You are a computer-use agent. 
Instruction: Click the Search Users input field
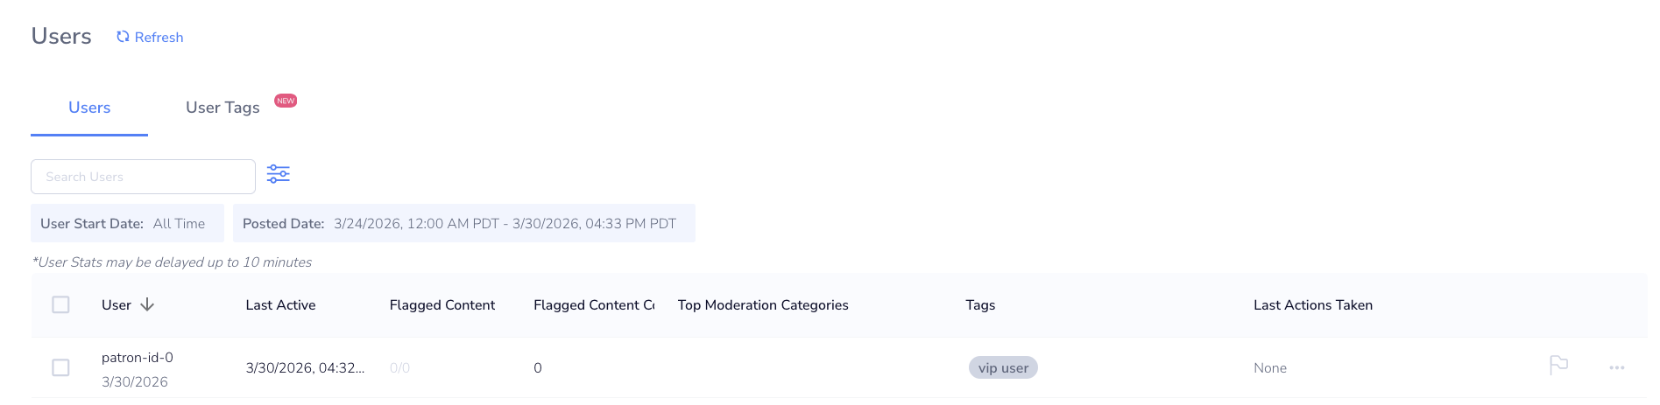143,177
